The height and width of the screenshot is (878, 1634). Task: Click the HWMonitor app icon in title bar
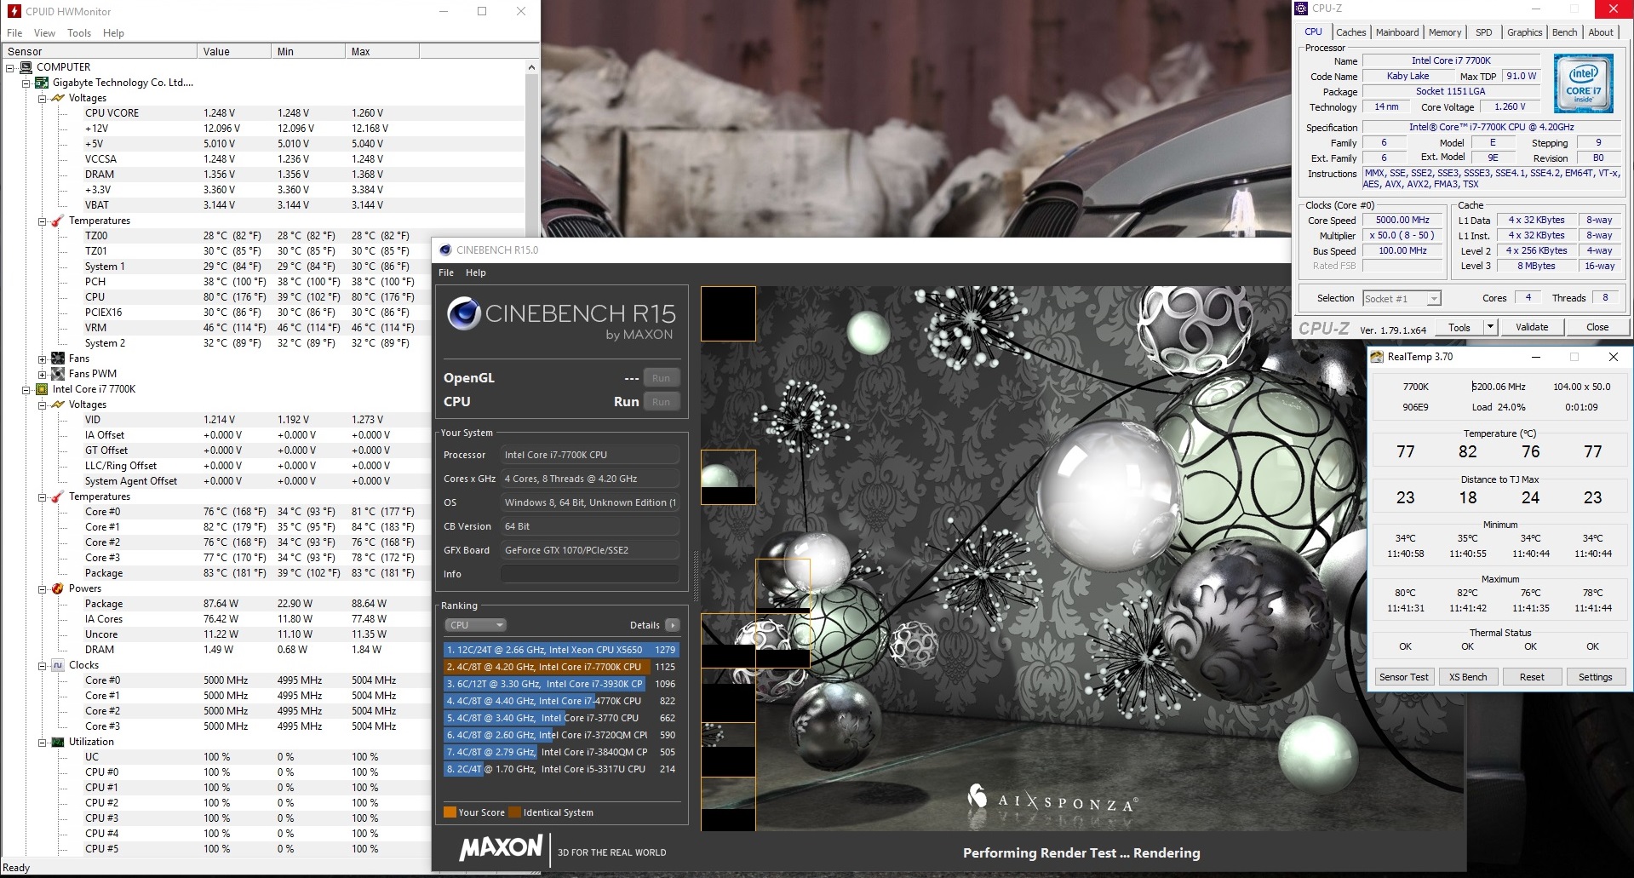point(14,11)
